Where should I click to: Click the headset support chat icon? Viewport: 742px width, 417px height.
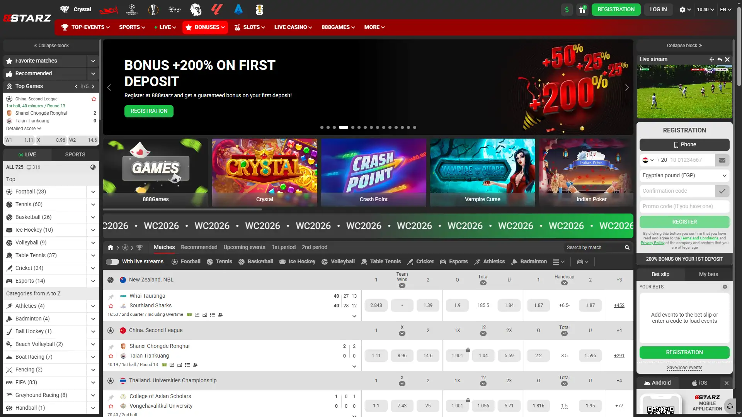[x=730, y=406]
